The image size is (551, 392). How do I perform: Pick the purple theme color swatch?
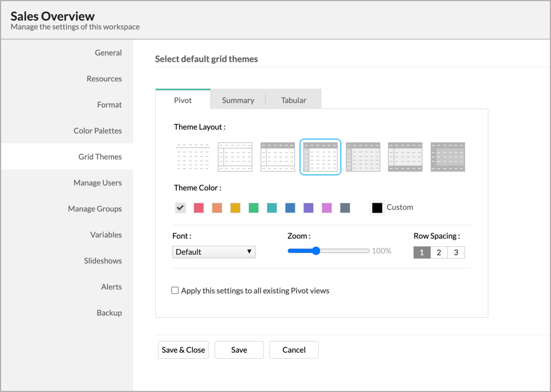[308, 208]
